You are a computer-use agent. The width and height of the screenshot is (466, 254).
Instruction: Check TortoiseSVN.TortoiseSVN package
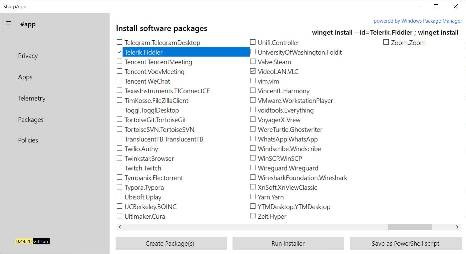click(119, 129)
